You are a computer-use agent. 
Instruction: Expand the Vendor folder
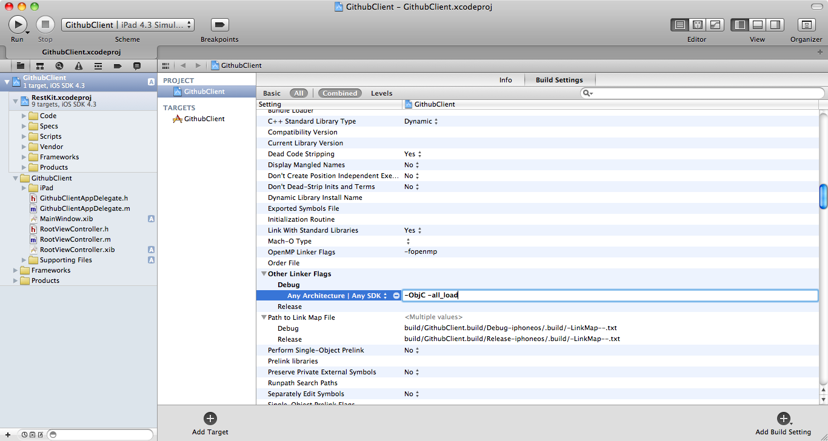pos(24,147)
